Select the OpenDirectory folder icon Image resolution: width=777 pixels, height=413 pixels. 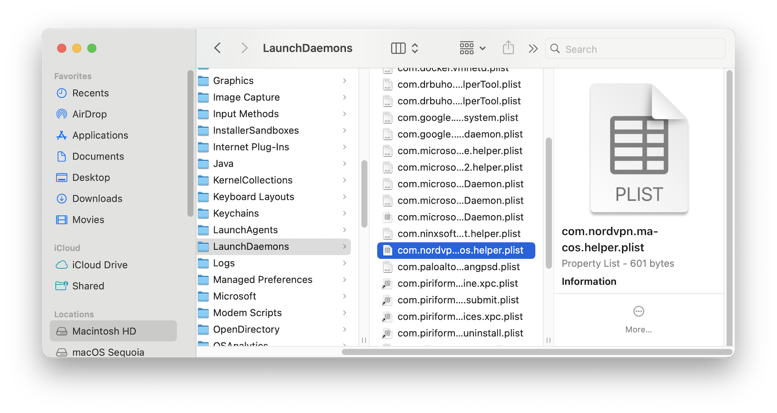pyautogui.click(x=203, y=329)
